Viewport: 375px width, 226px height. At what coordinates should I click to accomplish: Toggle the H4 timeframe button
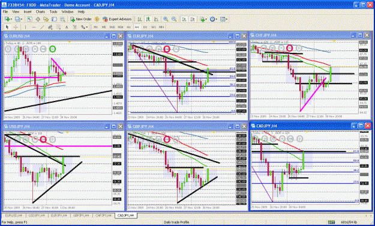(x=137, y=27)
